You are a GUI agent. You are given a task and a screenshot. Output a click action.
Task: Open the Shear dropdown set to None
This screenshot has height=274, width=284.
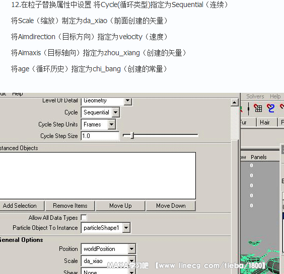click(x=108, y=271)
